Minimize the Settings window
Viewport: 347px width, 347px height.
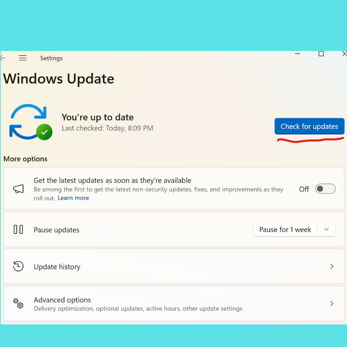(x=297, y=54)
